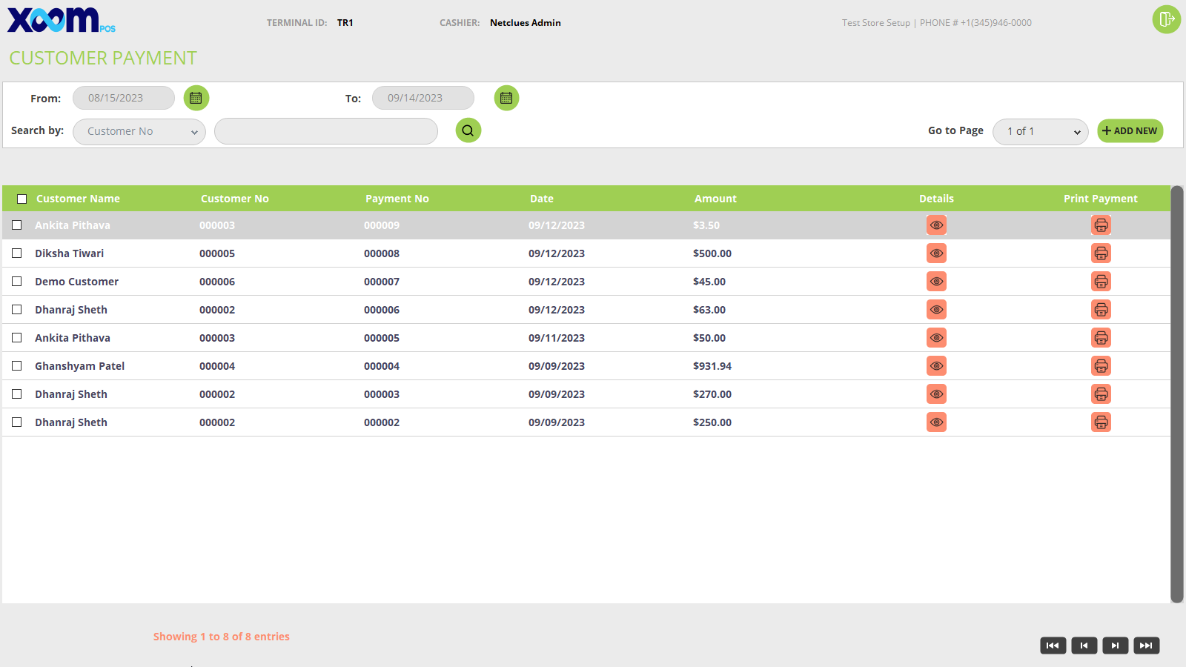Click the ADD NEW button

tap(1130, 130)
